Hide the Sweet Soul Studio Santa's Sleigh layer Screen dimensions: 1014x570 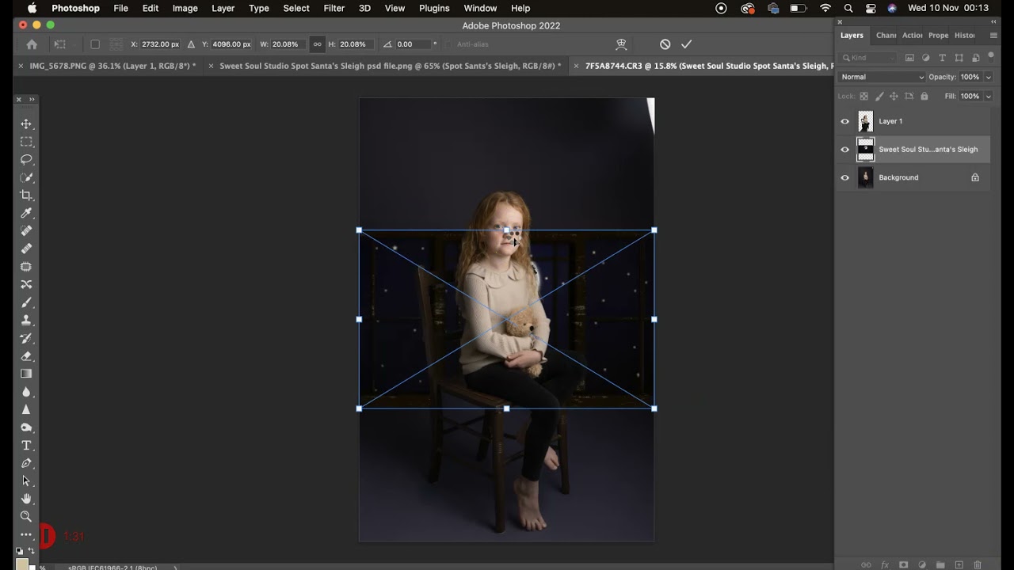[844, 150]
